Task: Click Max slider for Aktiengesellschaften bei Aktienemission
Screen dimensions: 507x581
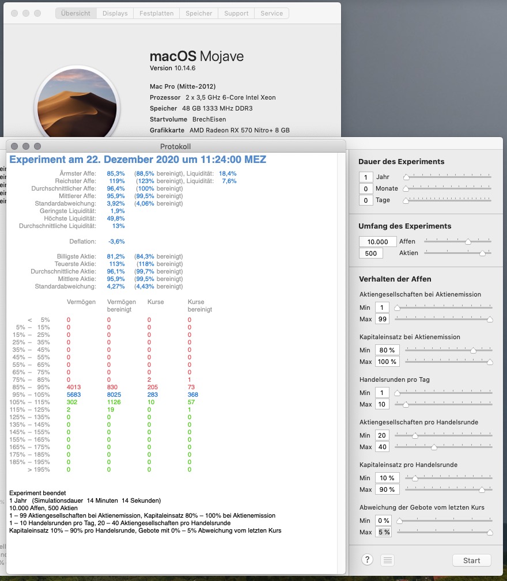Action: pyautogui.click(x=443, y=319)
